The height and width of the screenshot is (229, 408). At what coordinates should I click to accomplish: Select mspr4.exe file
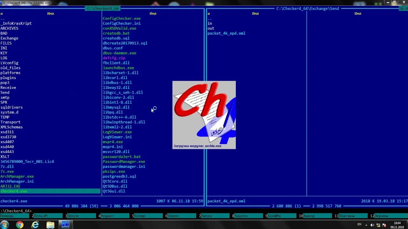[113, 142]
